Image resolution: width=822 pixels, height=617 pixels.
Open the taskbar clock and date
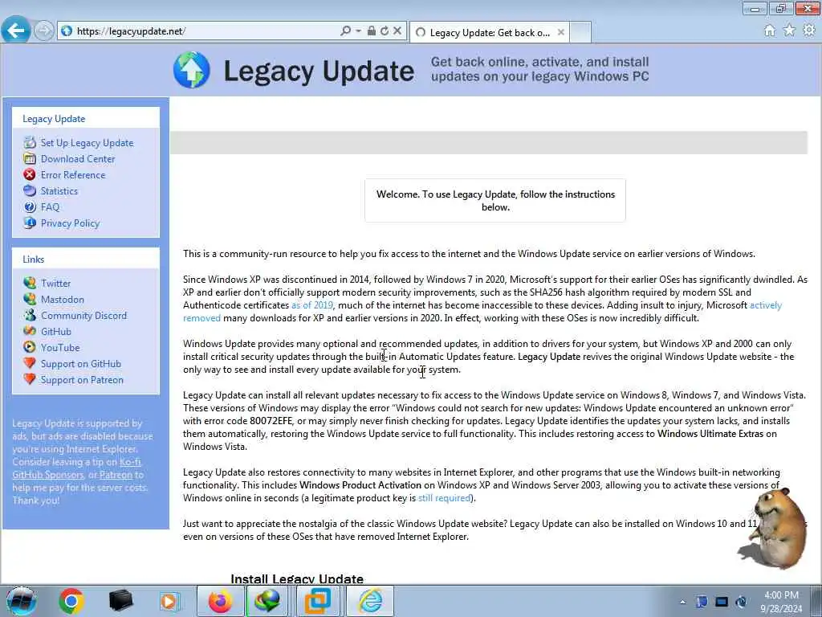click(781, 602)
